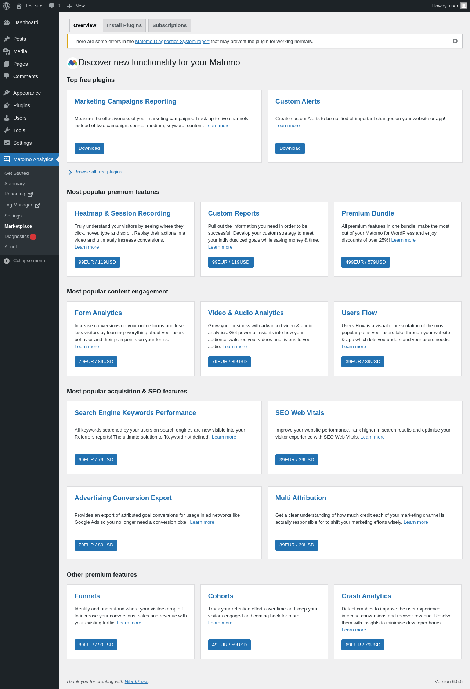Click Browse all free plugins link
Viewport: 470px width, 689px height.
point(98,172)
